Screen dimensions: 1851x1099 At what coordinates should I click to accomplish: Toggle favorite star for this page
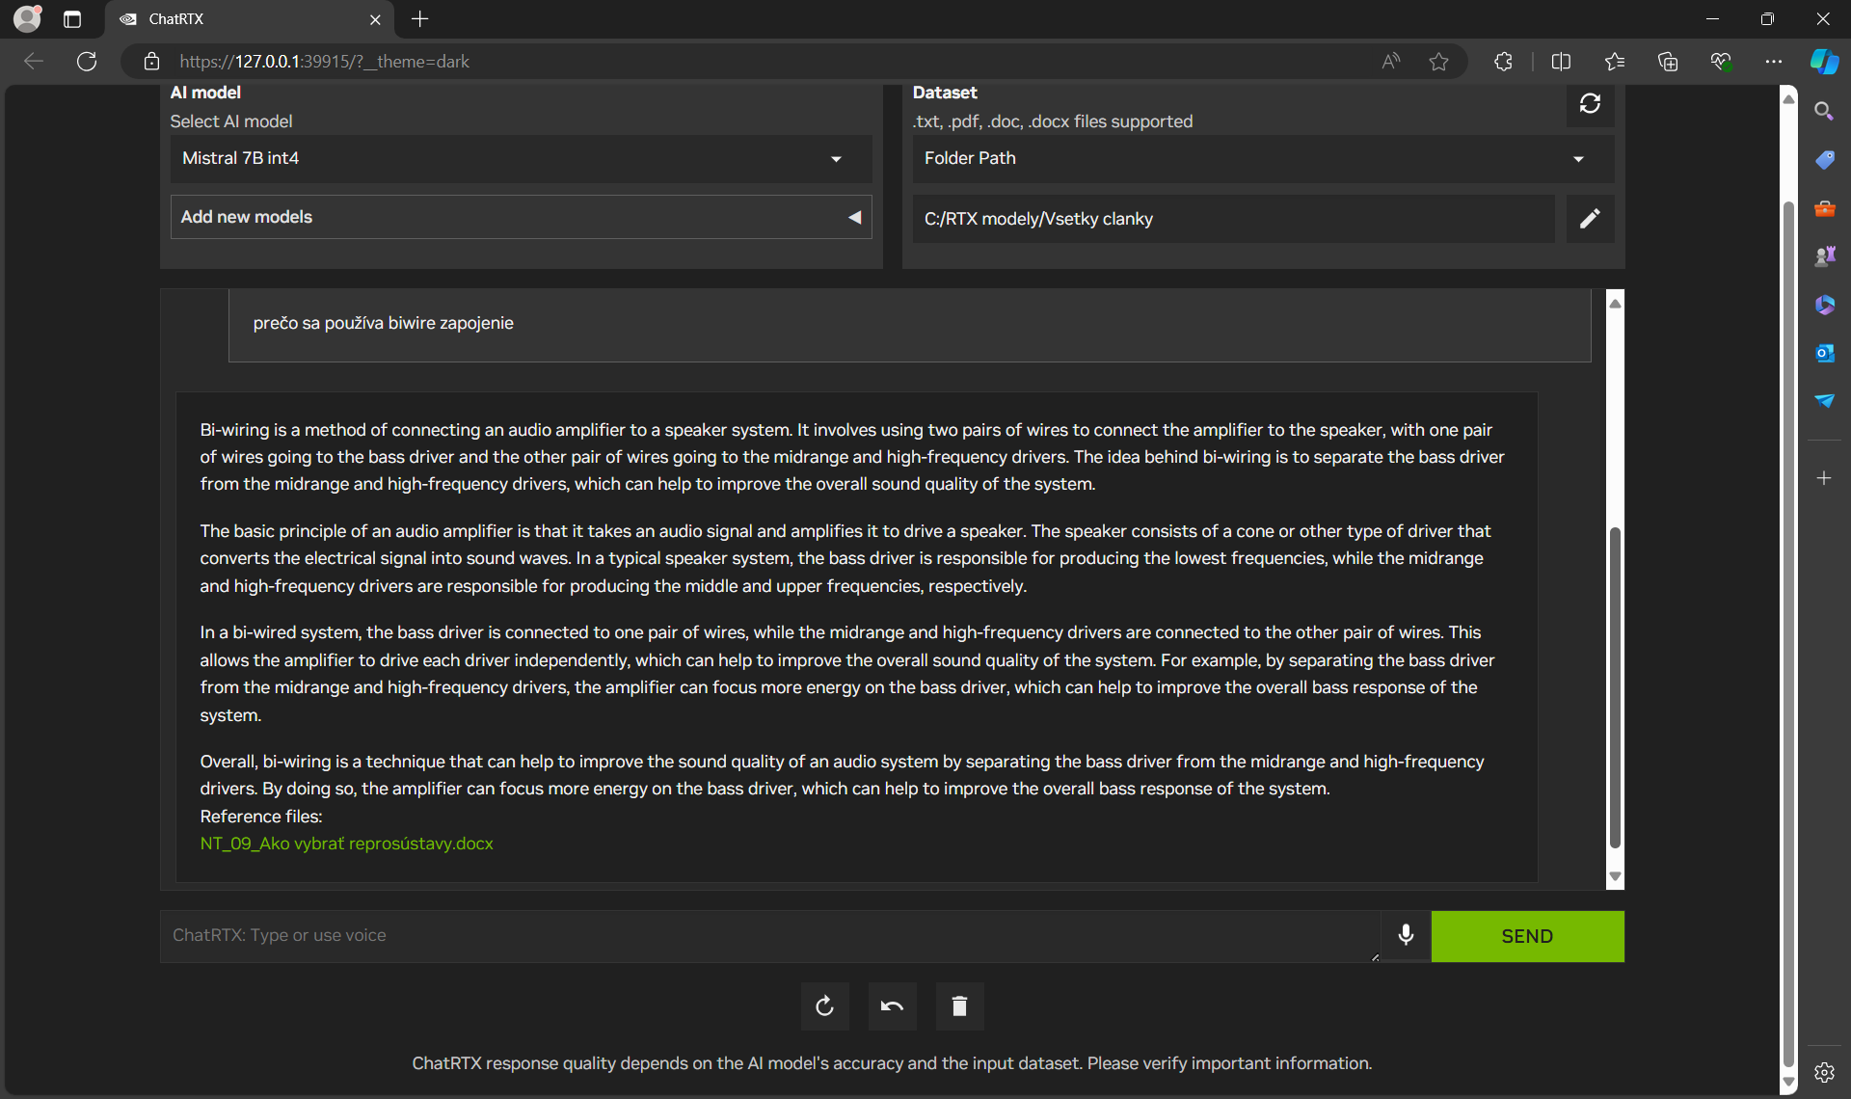pos(1438,62)
